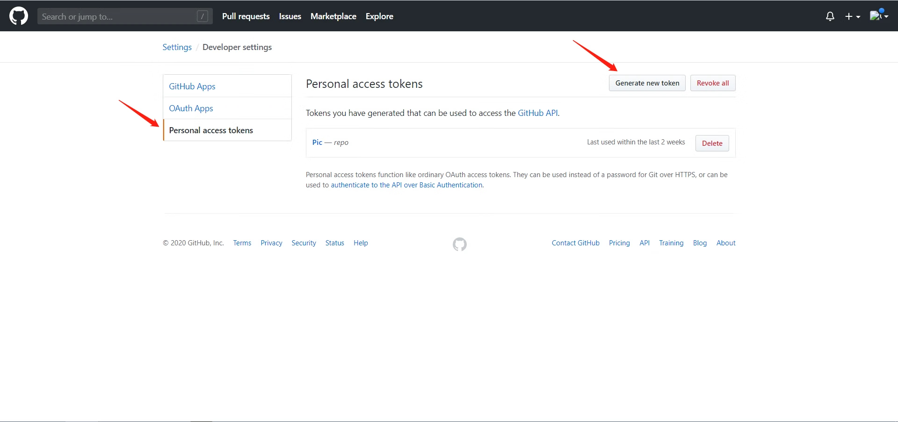Go to Pull requests

point(246,16)
